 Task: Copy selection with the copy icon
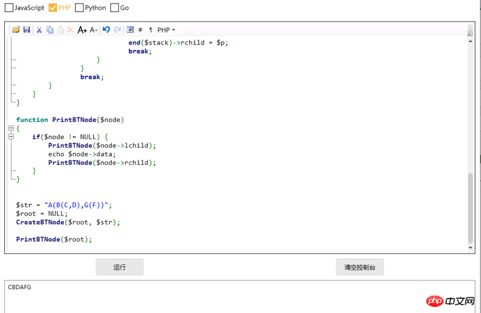(50, 29)
